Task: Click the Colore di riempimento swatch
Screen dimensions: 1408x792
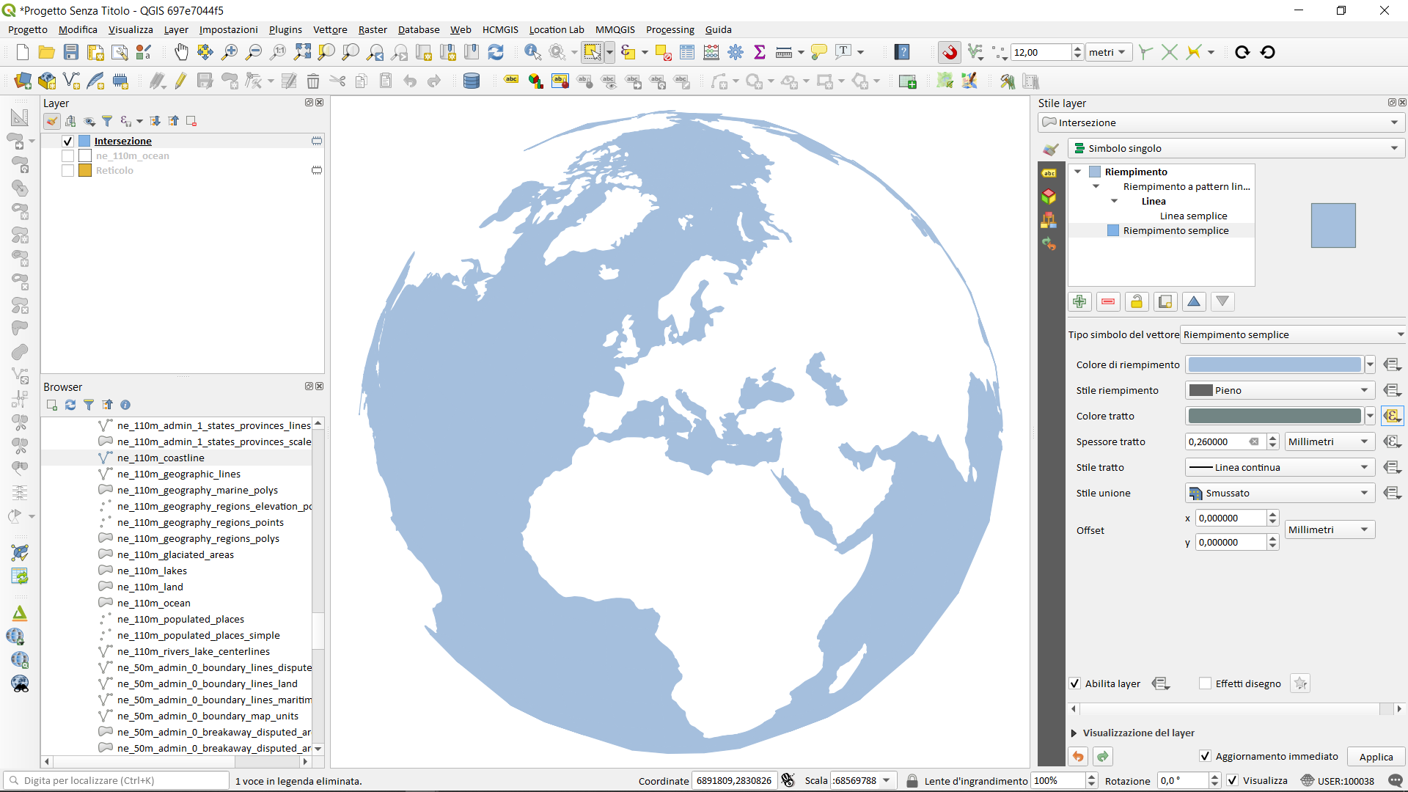Action: click(x=1275, y=364)
